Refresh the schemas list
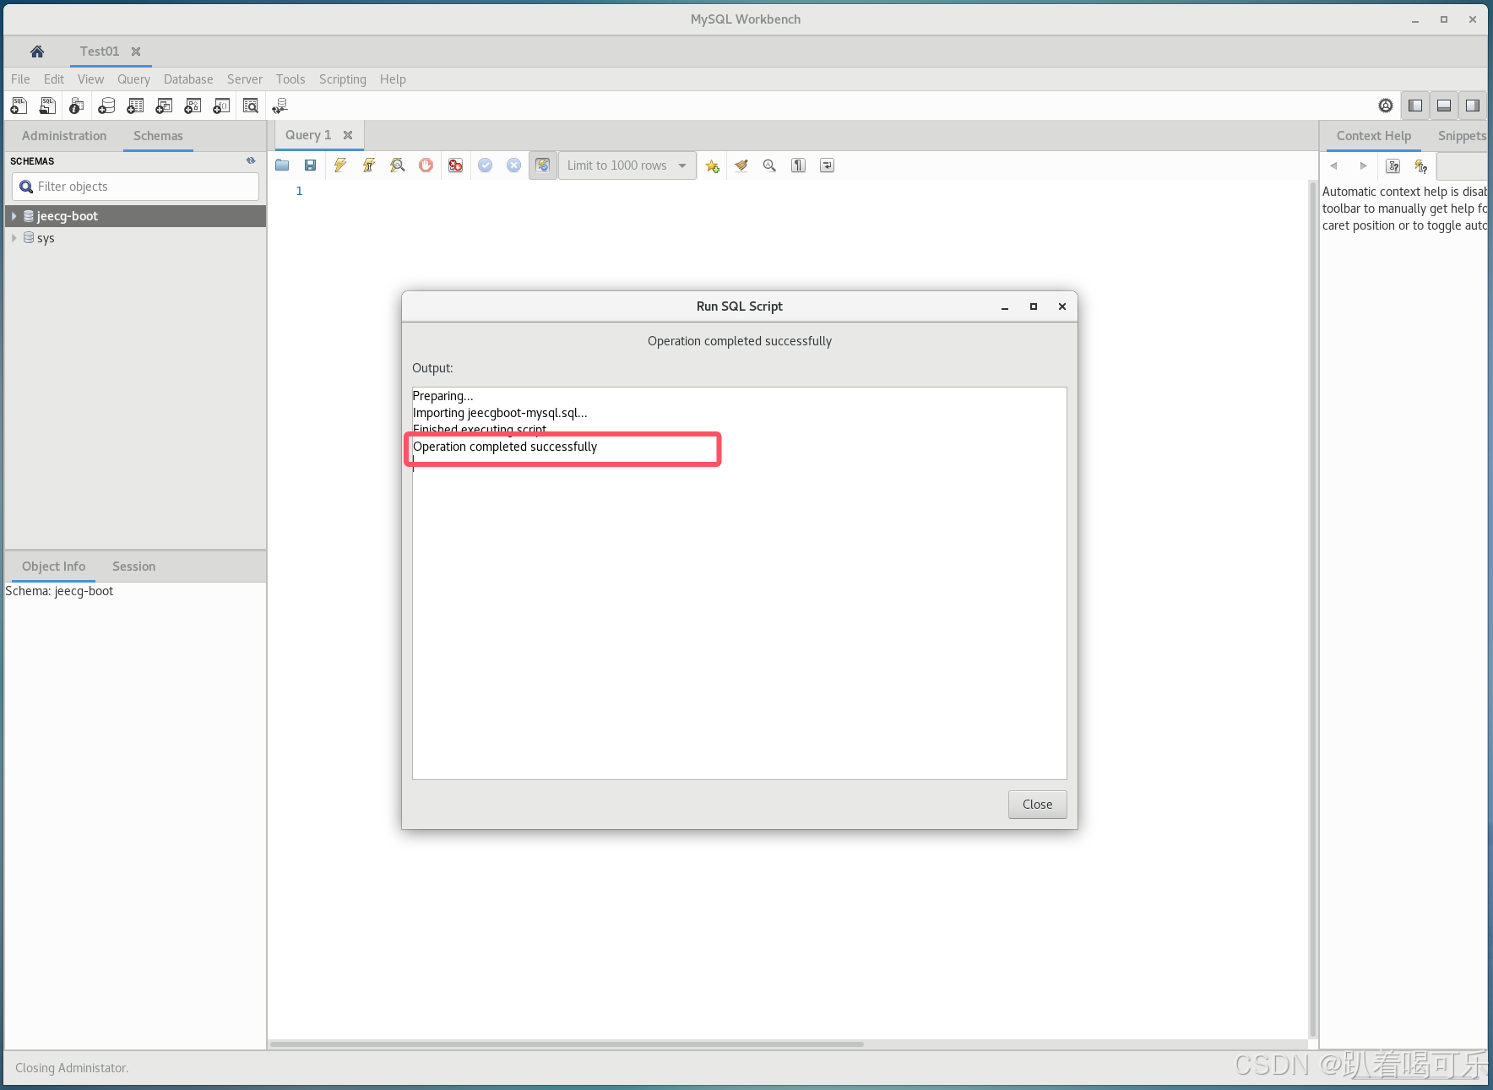This screenshot has width=1493, height=1090. point(251,160)
